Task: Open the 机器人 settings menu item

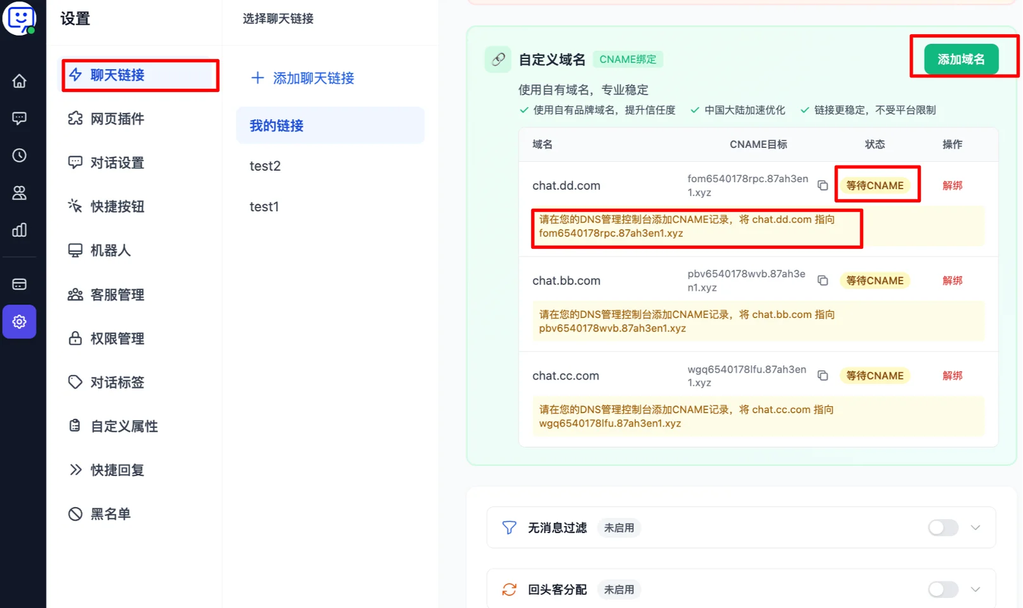Action: coord(109,250)
